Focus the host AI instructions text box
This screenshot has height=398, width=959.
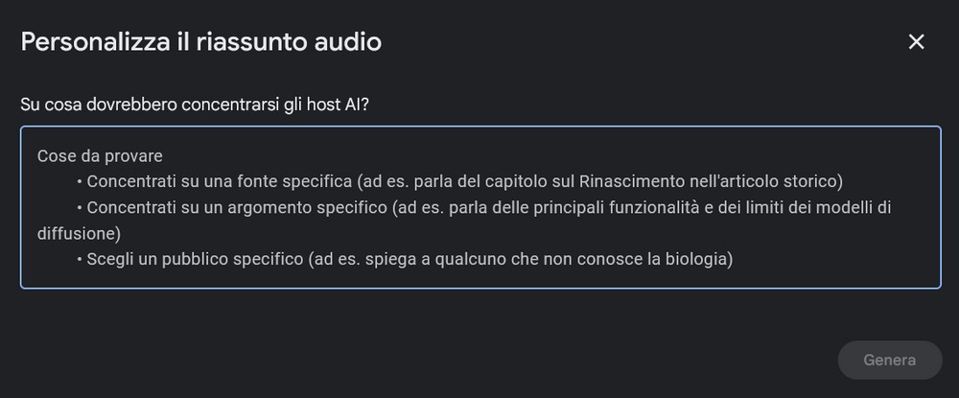pos(479,207)
